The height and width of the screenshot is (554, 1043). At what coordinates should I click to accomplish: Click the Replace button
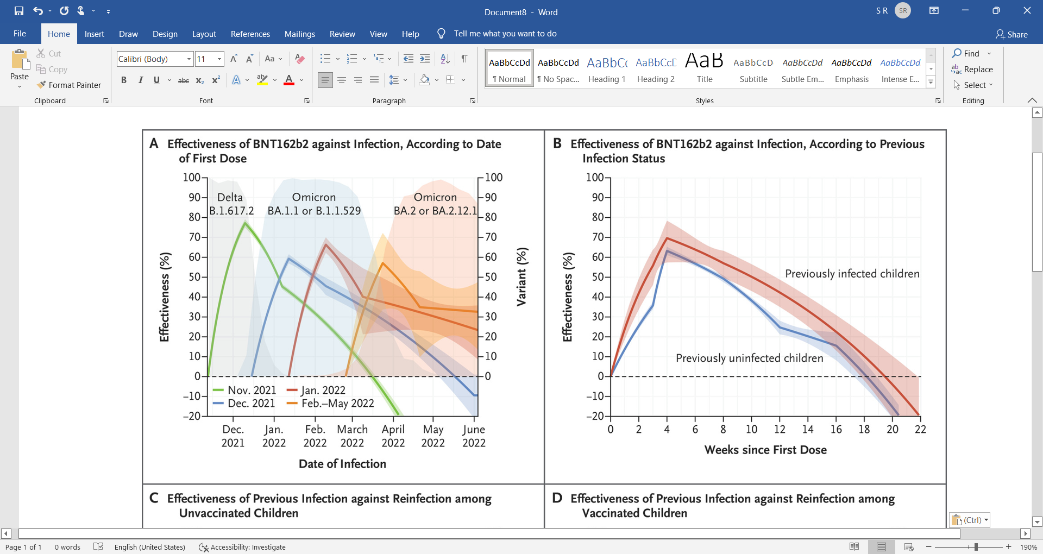tap(972, 69)
